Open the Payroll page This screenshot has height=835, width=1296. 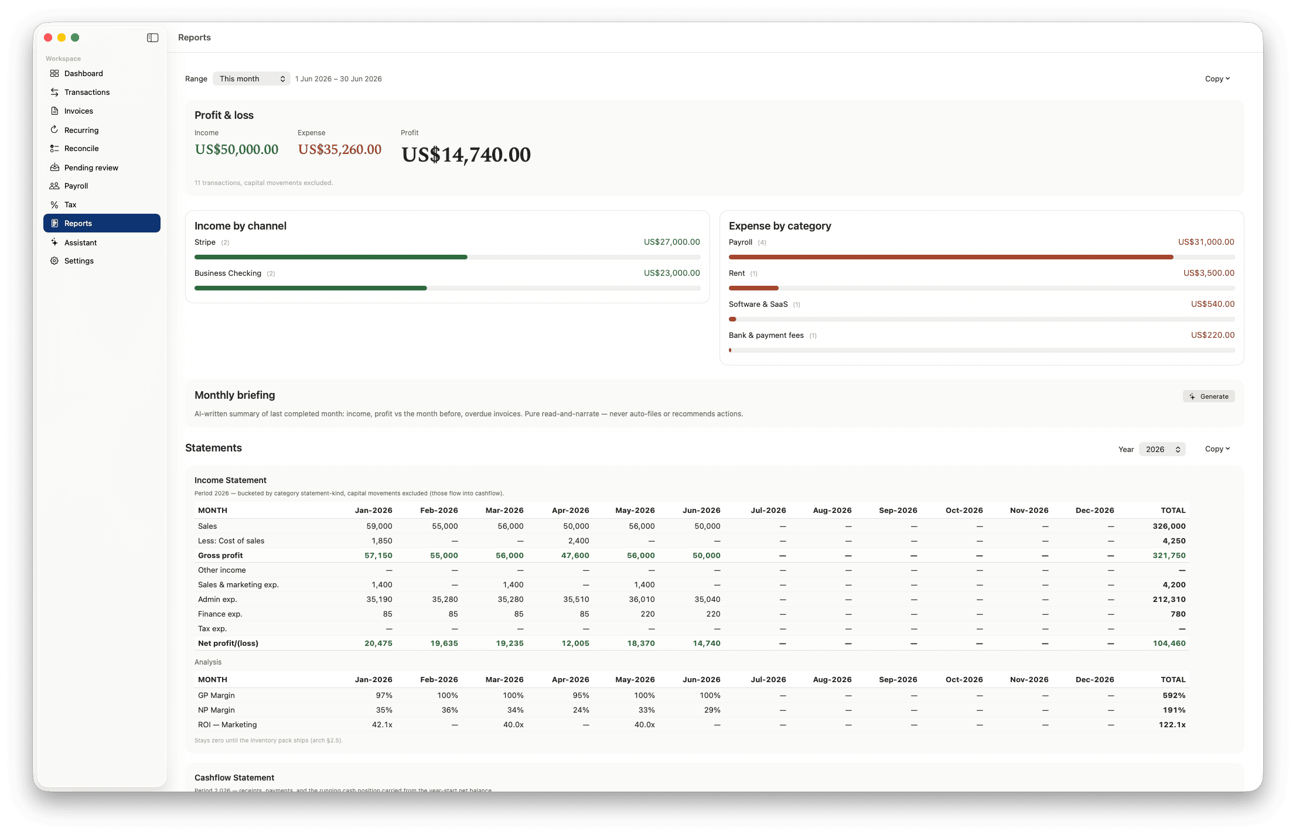(x=102, y=186)
